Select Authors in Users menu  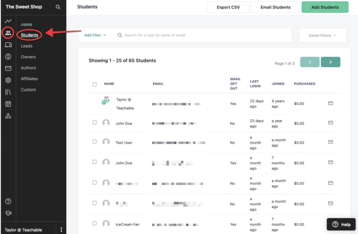(28, 68)
